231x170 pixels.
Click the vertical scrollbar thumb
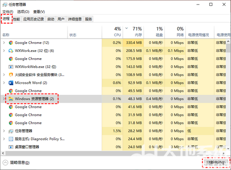(x=228, y=48)
